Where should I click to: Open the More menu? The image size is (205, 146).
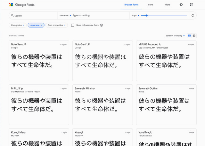167,5
